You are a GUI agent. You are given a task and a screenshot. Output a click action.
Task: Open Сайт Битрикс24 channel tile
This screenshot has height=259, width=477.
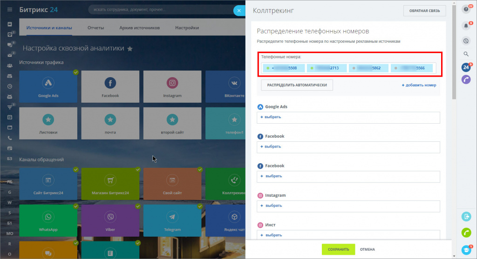pyautogui.click(x=48, y=184)
